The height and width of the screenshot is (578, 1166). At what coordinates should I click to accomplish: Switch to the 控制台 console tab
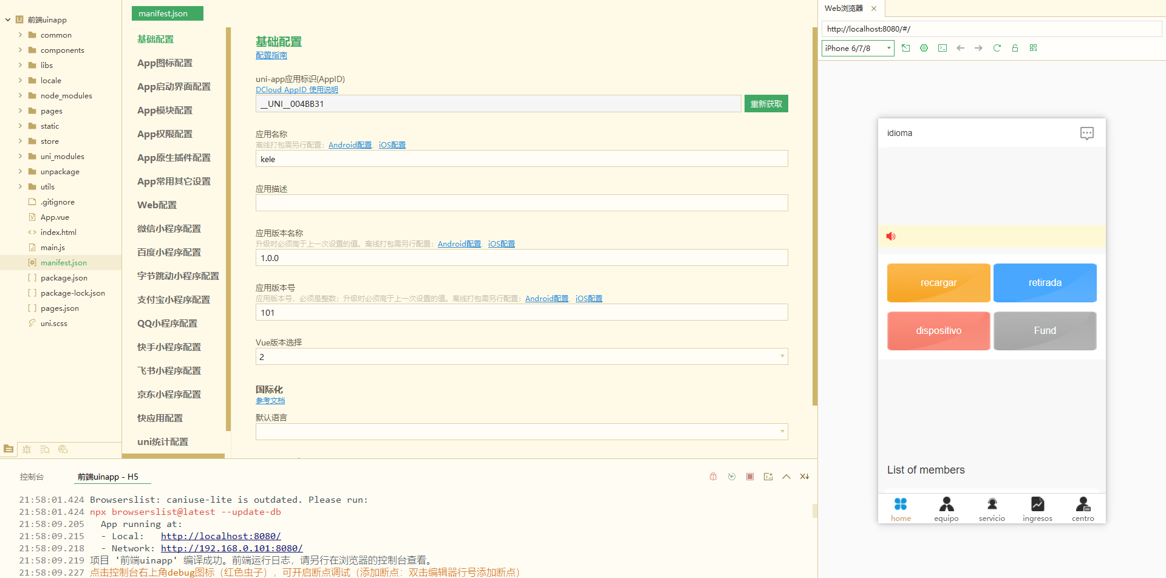point(32,477)
